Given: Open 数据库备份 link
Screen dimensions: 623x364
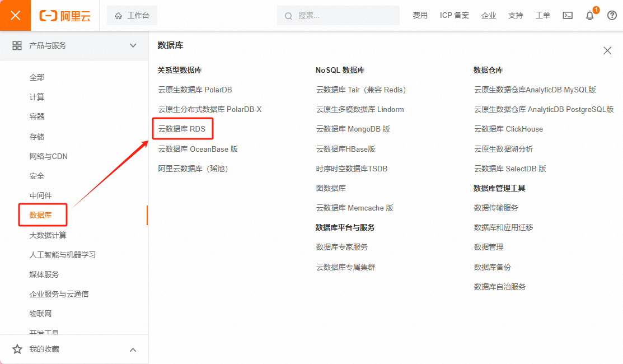Looking at the screenshot, I should click(x=492, y=267).
